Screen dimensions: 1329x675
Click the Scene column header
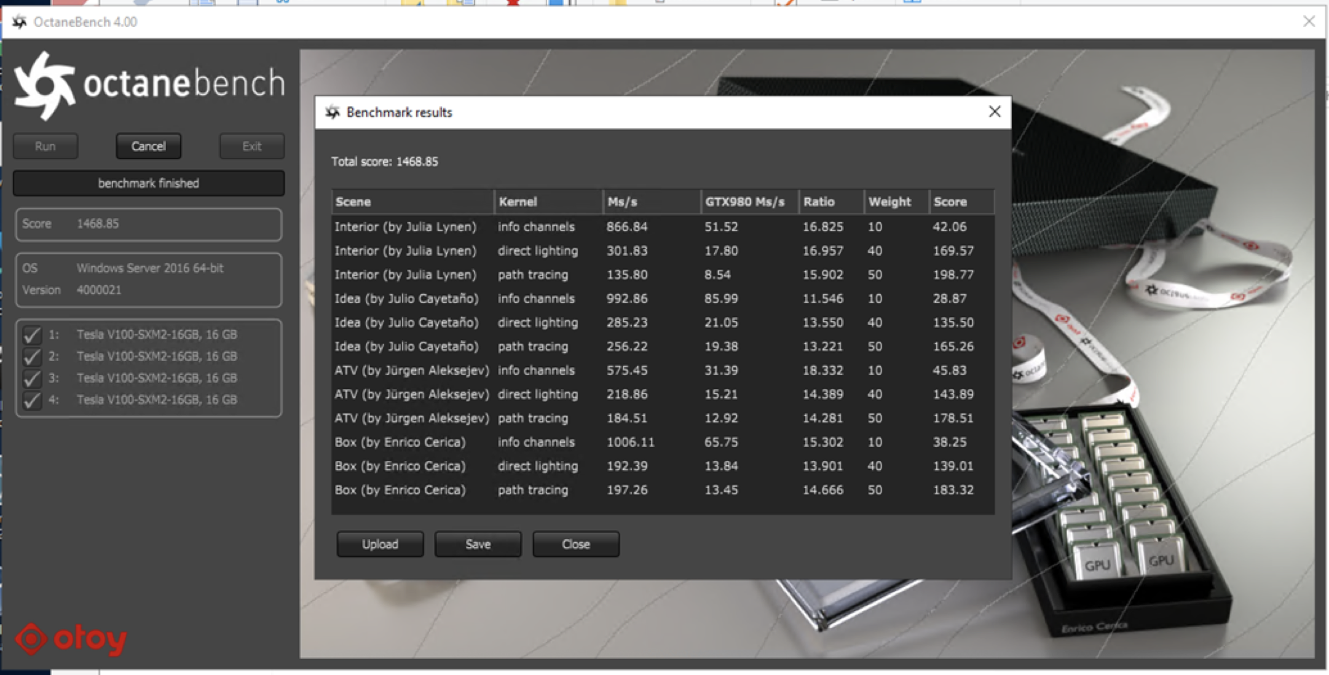[353, 202]
